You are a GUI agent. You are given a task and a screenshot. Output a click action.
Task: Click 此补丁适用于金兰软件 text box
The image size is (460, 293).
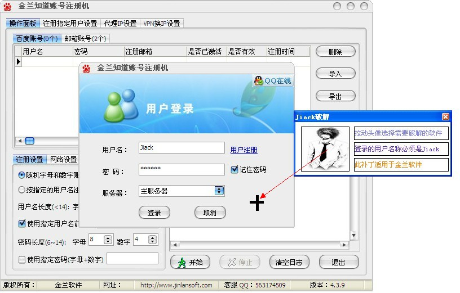coord(401,165)
